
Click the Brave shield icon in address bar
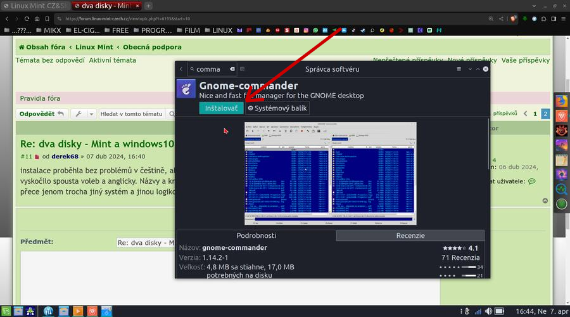point(512,18)
